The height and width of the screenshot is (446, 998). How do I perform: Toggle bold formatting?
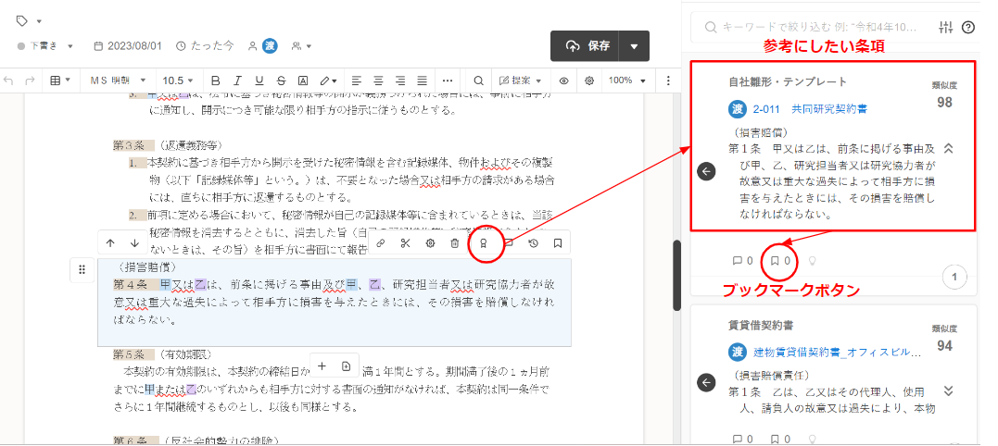(x=216, y=81)
